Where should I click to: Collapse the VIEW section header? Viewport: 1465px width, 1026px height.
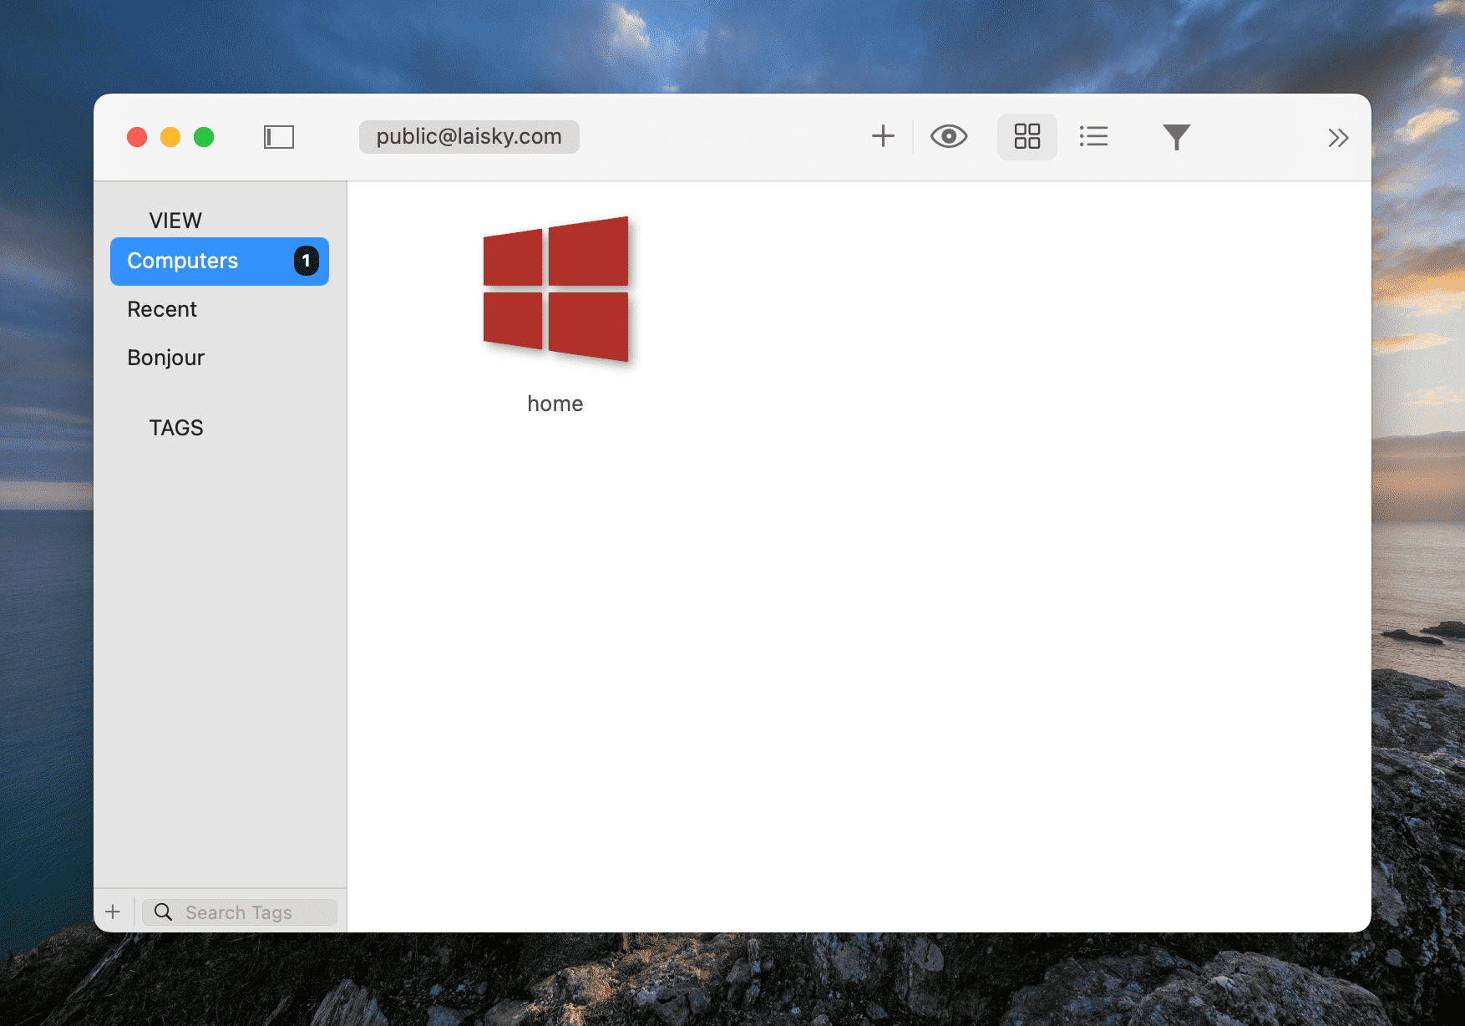pyautogui.click(x=175, y=221)
